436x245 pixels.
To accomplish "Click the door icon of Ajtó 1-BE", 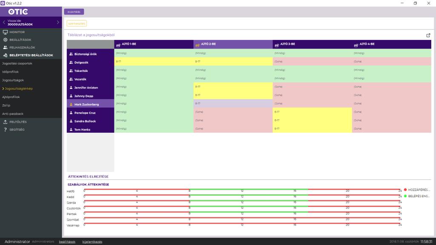I will [118, 44].
